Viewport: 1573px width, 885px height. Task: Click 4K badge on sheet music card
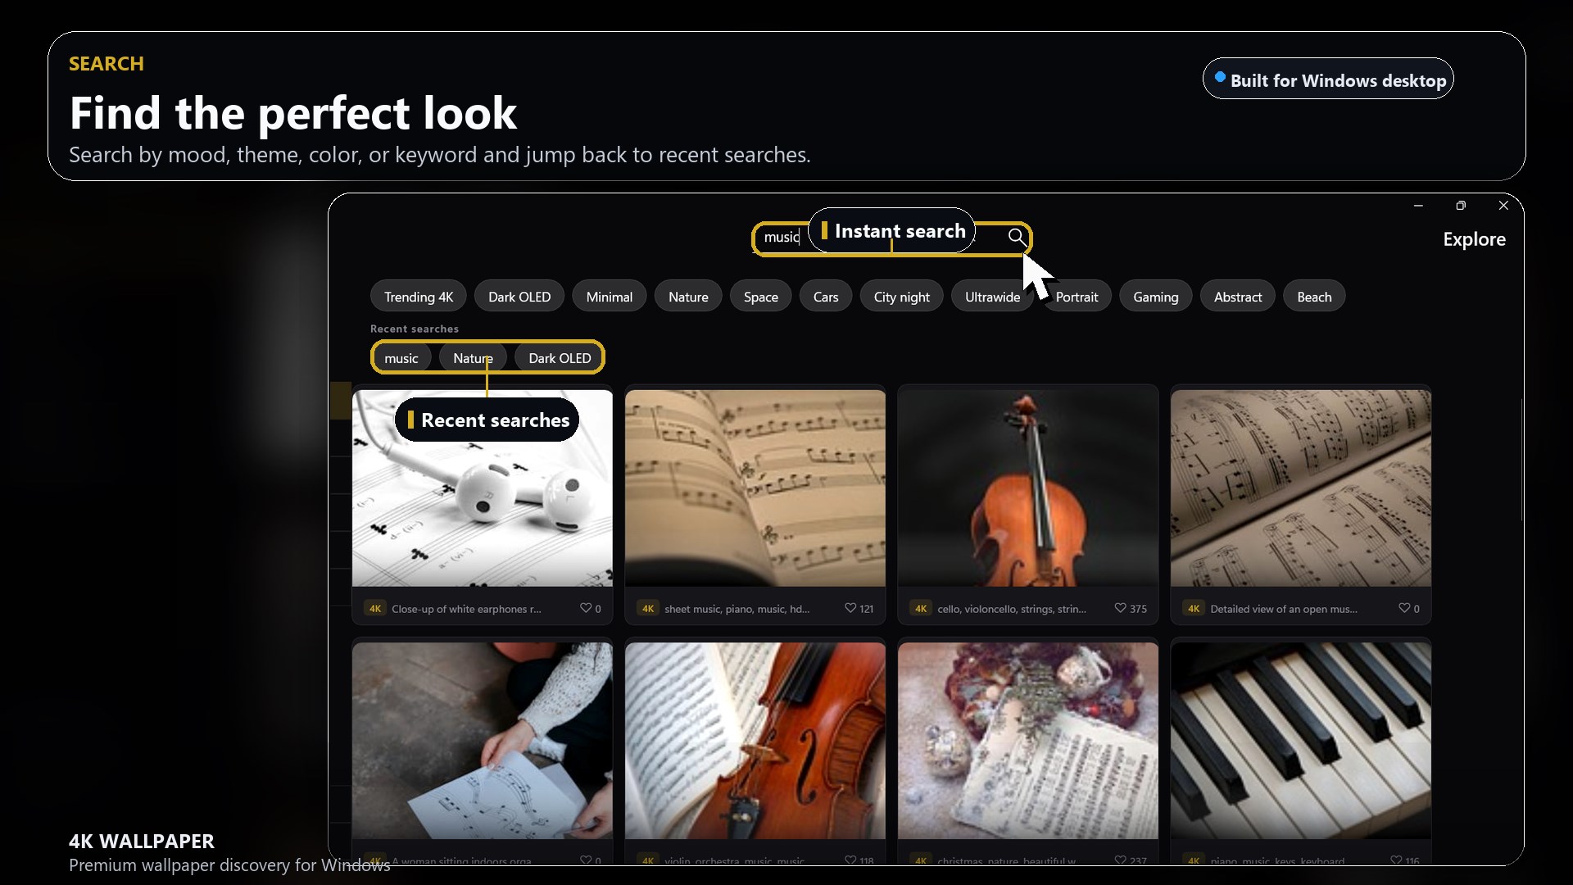(x=648, y=608)
